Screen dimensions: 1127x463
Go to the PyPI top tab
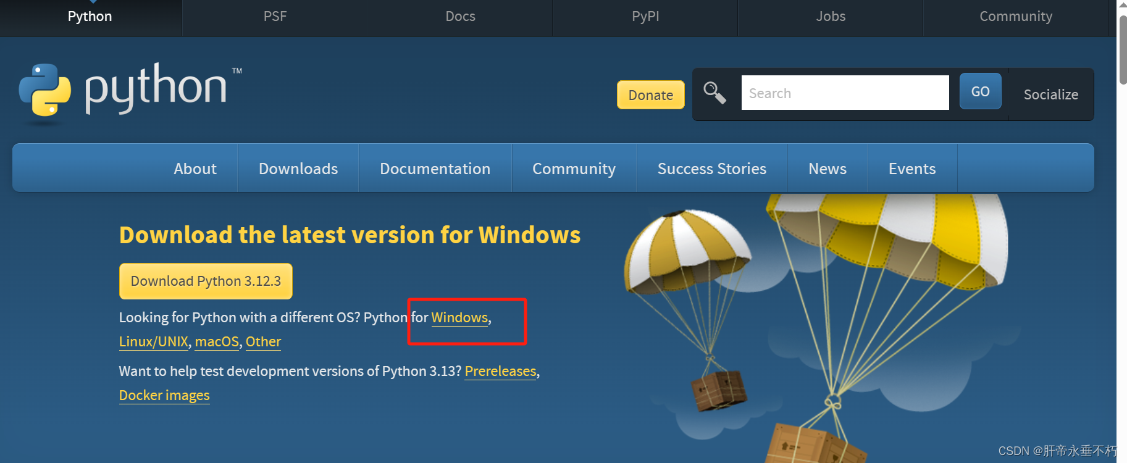645,17
